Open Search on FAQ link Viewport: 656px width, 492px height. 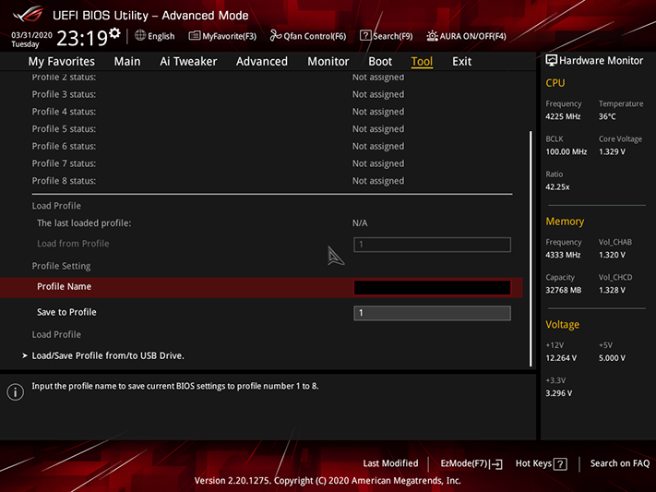pyautogui.click(x=620, y=463)
